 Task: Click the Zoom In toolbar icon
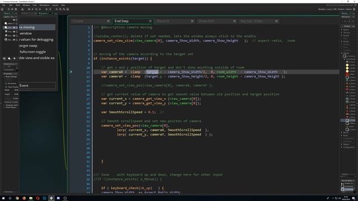pos(64,9)
